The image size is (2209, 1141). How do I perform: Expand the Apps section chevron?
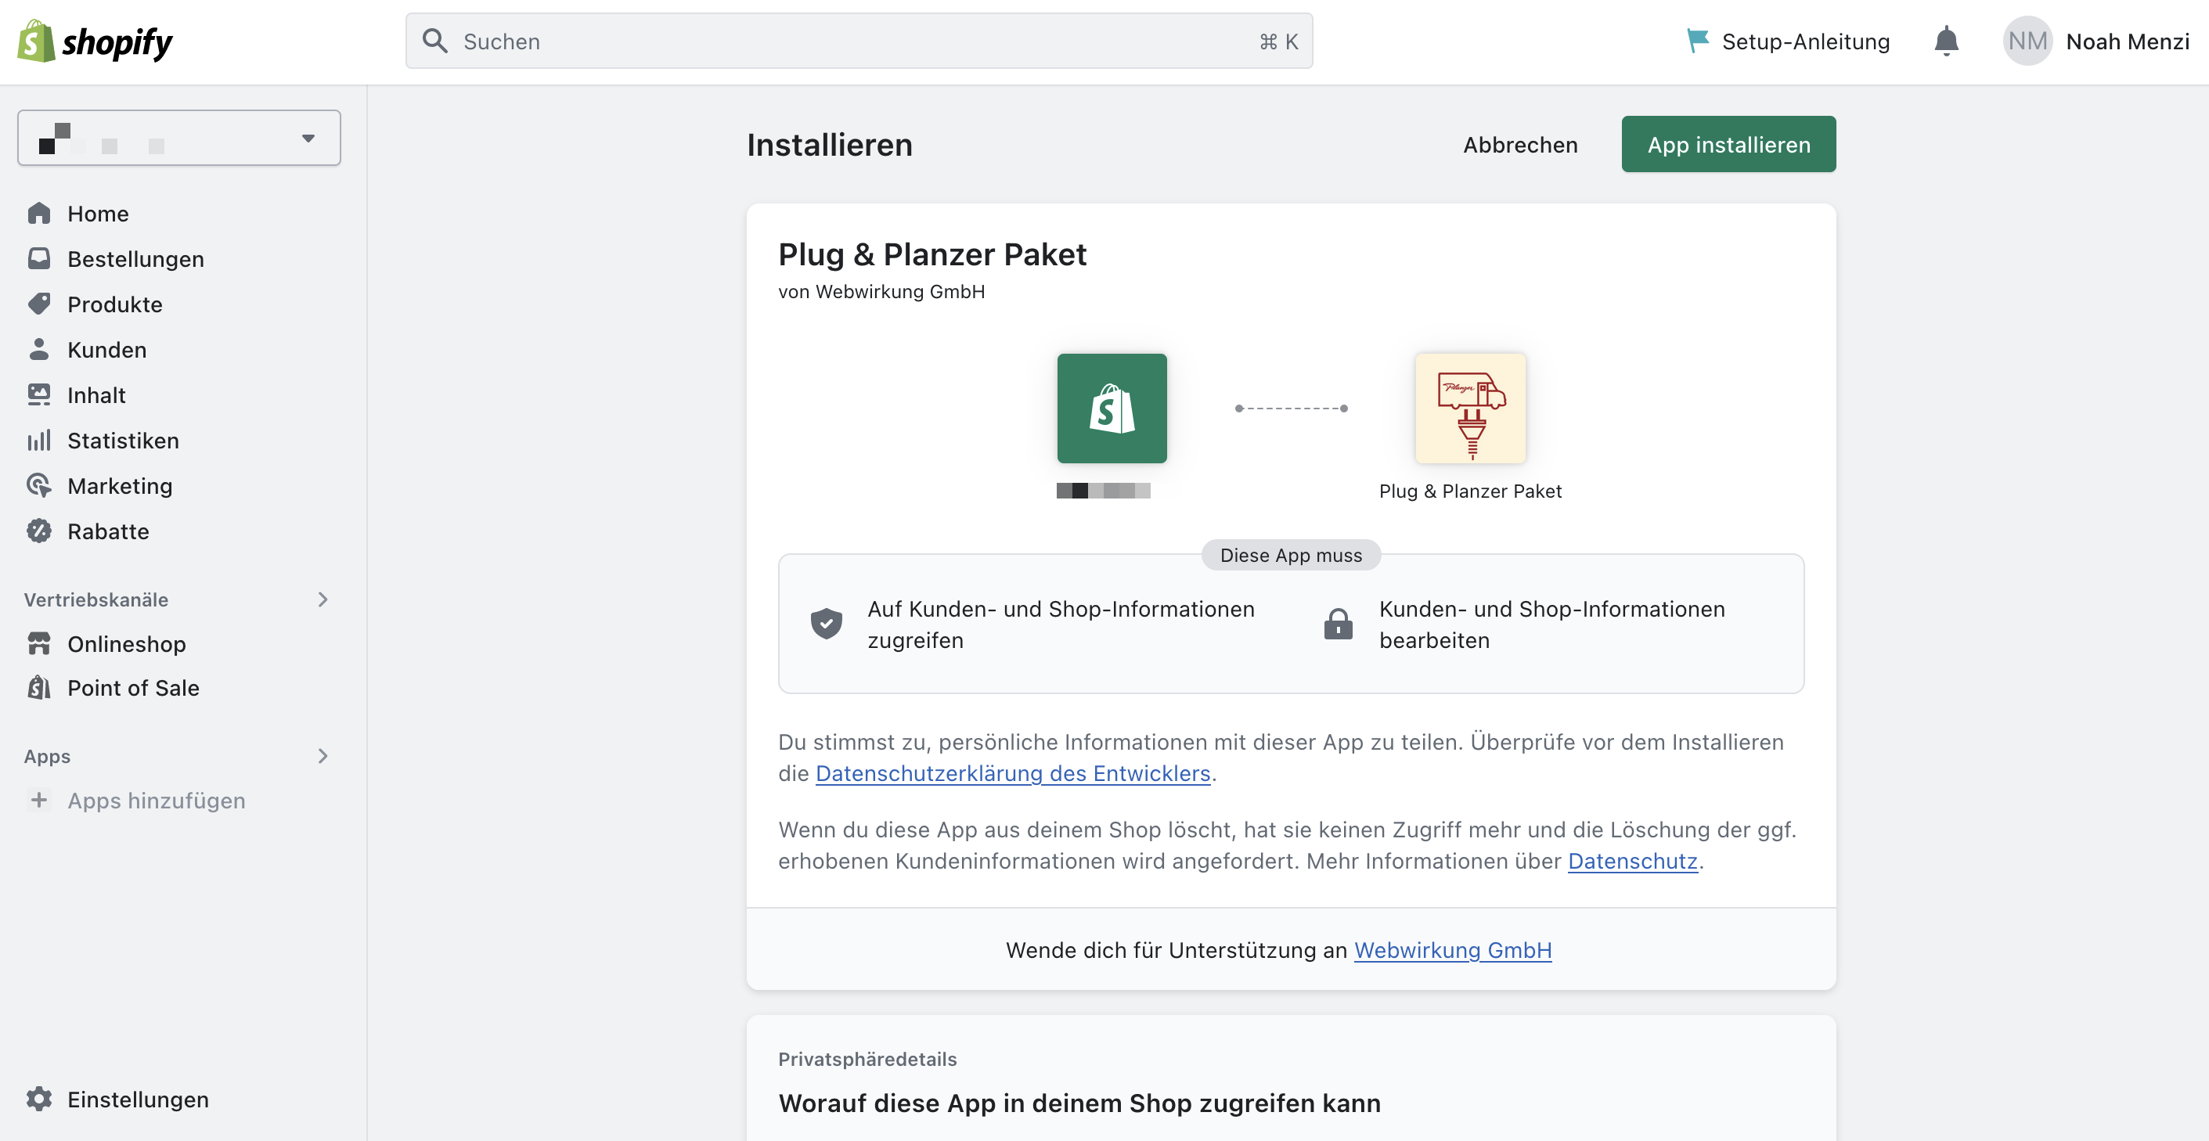coord(323,756)
